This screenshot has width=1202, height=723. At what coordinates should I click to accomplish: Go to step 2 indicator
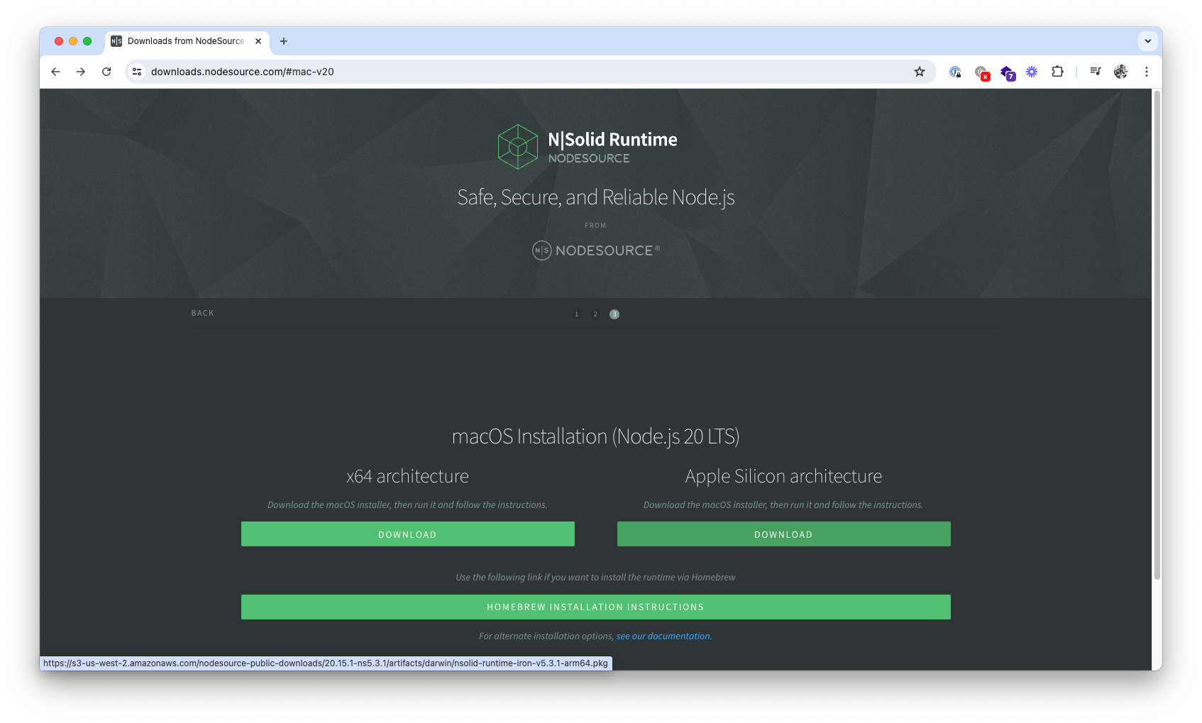pyautogui.click(x=595, y=314)
